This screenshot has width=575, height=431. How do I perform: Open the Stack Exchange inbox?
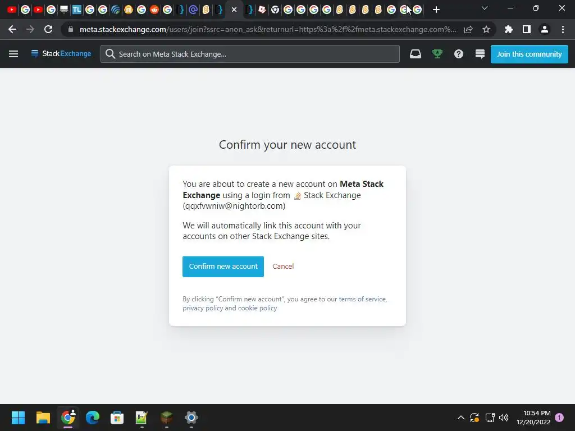(x=416, y=54)
